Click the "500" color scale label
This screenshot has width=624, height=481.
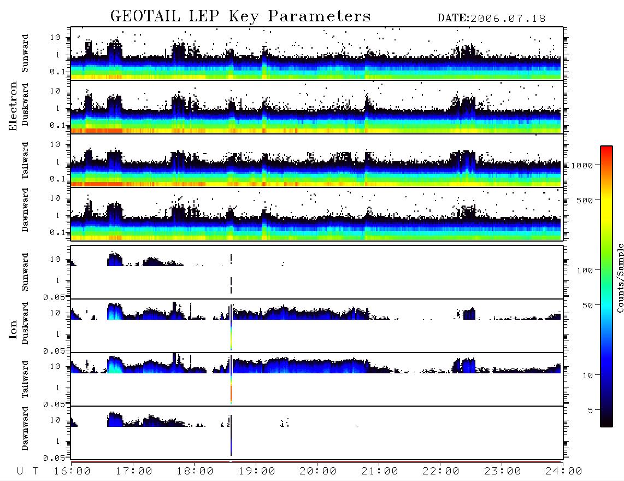(x=585, y=200)
